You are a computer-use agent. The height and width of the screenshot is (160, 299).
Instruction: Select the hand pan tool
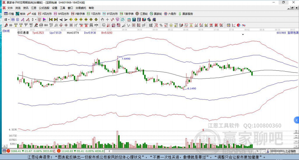tap(102, 19)
